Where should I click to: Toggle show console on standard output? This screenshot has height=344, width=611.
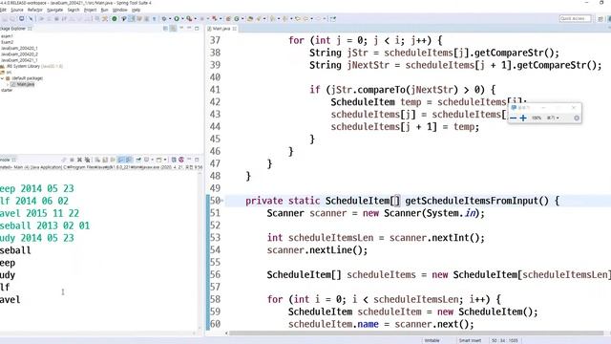[121, 160]
